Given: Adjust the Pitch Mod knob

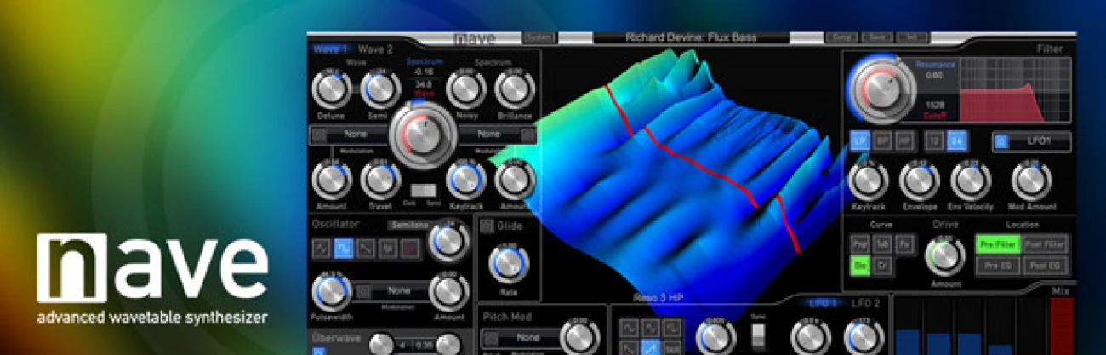Looking at the screenshot, I should (x=579, y=336).
